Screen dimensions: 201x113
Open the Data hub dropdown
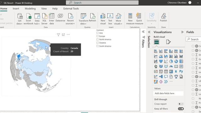click(x=37, y=24)
